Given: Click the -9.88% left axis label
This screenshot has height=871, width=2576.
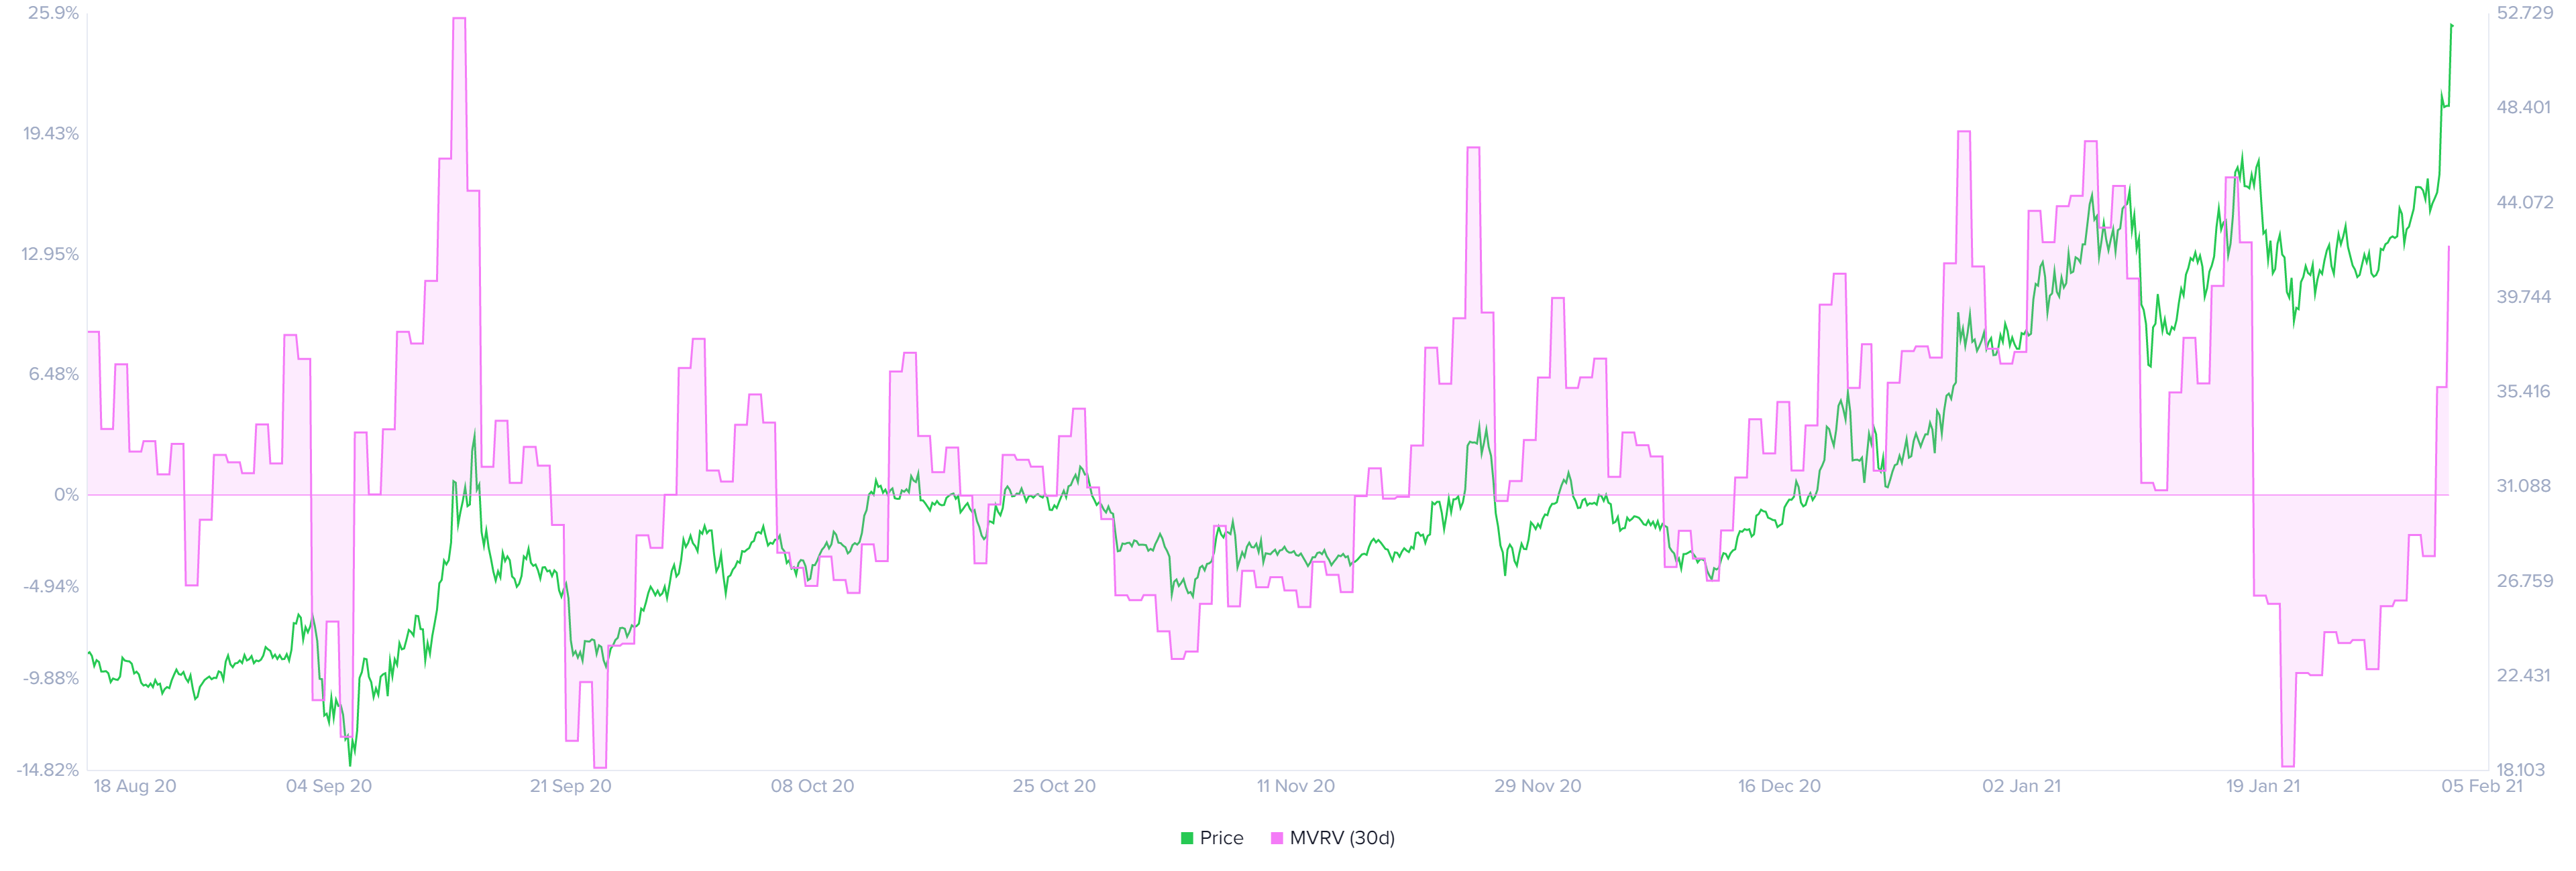Looking at the screenshot, I should (51, 678).
